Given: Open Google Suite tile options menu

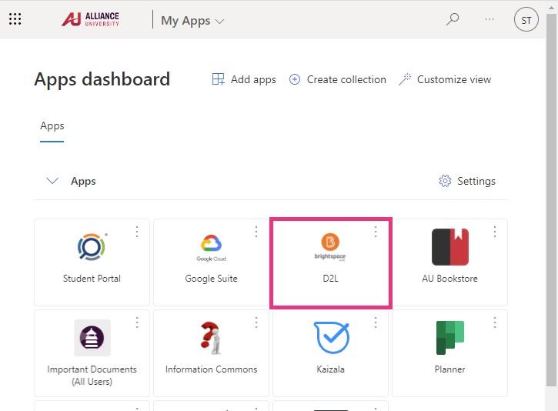Looking at the screenshot, I should [x=256, y=232].
